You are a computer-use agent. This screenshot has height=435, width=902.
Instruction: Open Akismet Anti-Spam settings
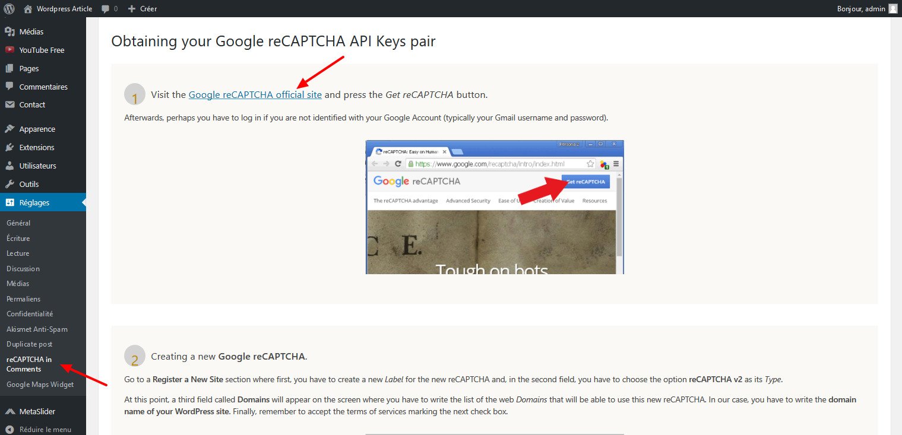37,329
